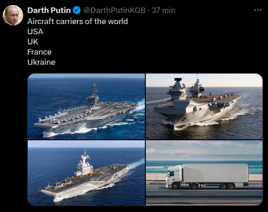
Task: Open the Darth Putin display name link
Action: click(x=49, y=10)
